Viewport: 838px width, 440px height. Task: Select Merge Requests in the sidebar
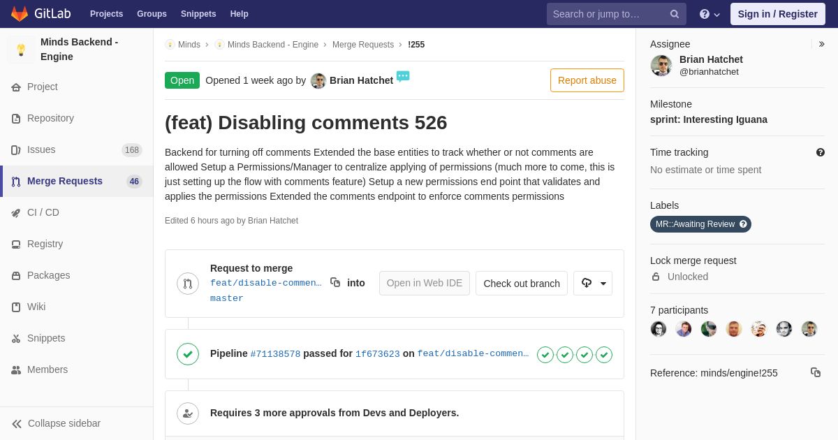pos(77,181)
